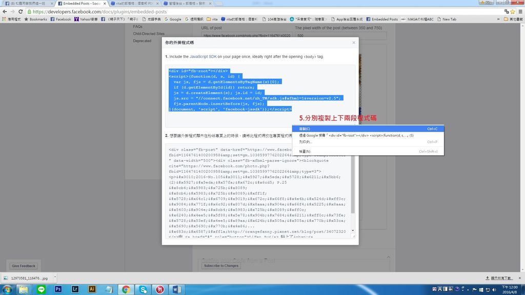The height and width of the screenshot is (295, 525).
Task: Click the pixel width input field
Action: [341, 35]
